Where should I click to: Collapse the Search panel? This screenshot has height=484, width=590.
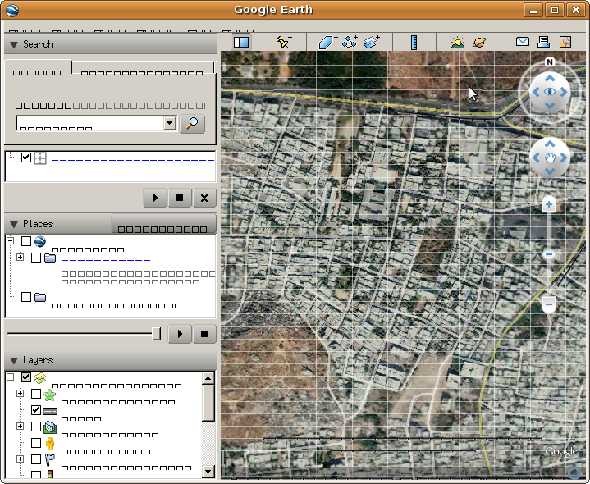[14, 44]
